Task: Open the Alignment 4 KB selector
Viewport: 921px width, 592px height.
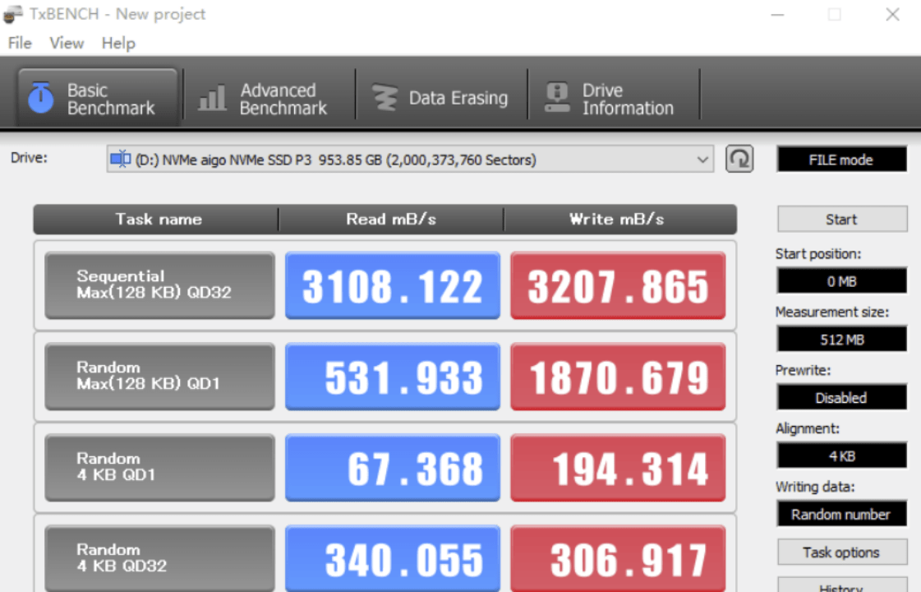Action: click(841, 456)
